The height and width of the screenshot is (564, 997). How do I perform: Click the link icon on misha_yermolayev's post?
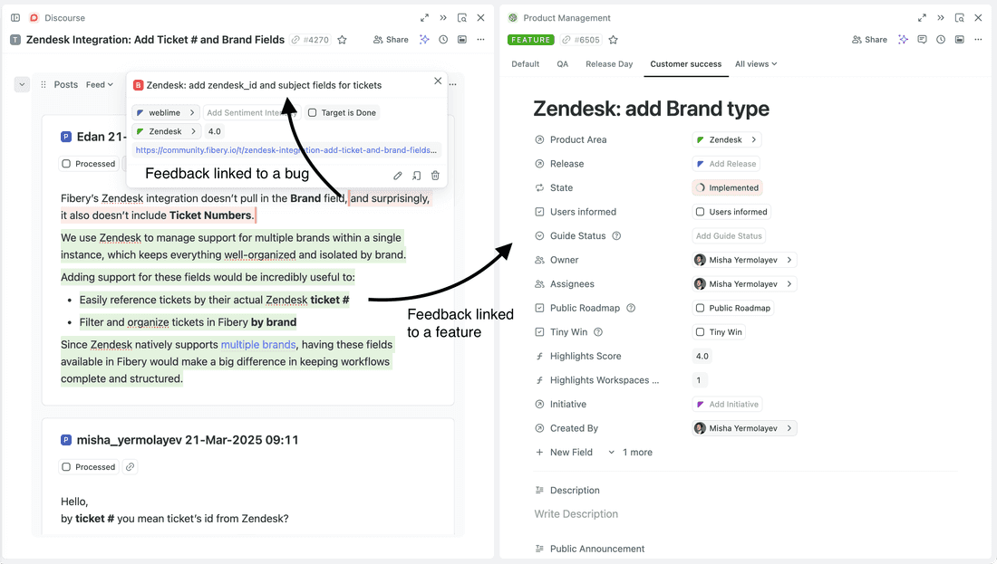click(x=130, y=466)
